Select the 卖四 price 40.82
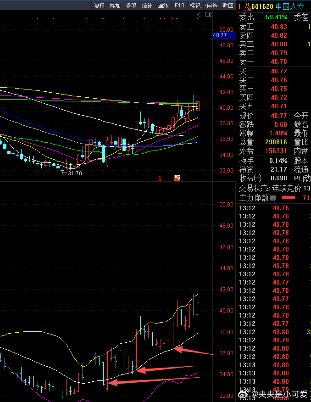 [279, 35]
